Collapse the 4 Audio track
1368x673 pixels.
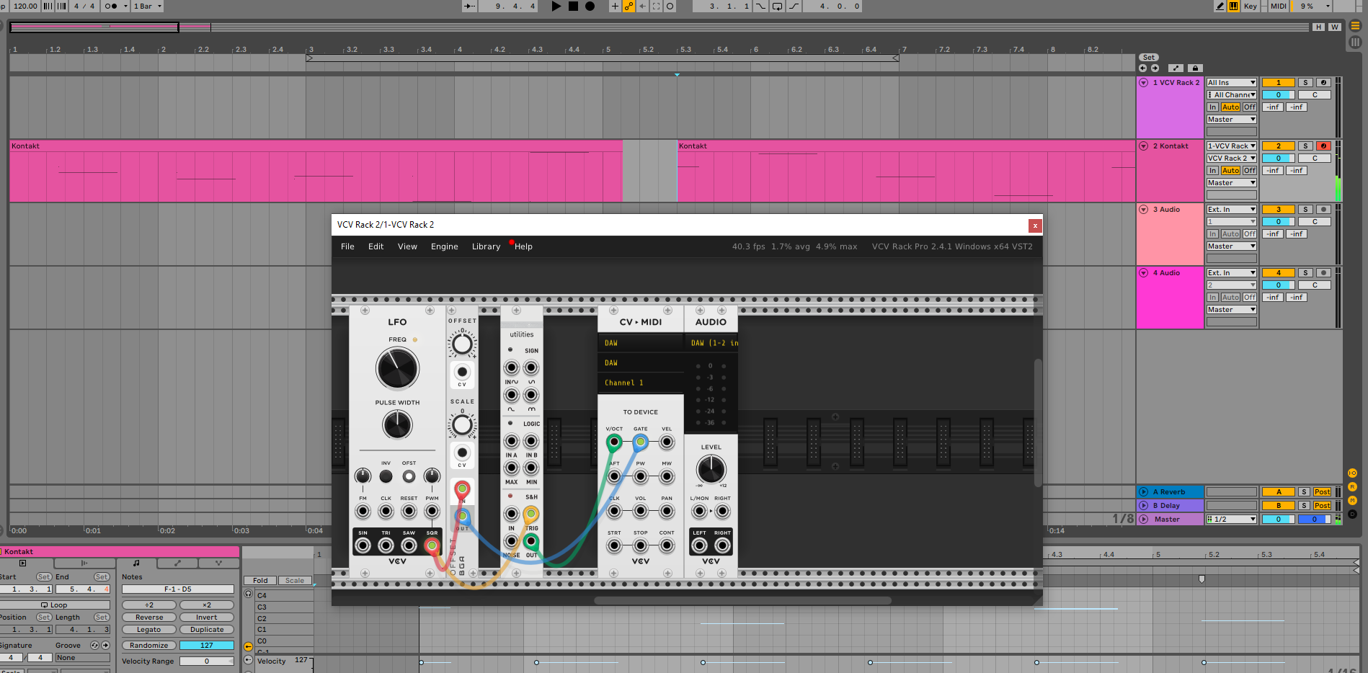1143,273
